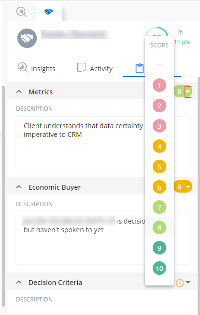The height and width of the screenshot is (315, 200).
Task: Collapse the Economic Buyer section
Action: tap(19, 187)
